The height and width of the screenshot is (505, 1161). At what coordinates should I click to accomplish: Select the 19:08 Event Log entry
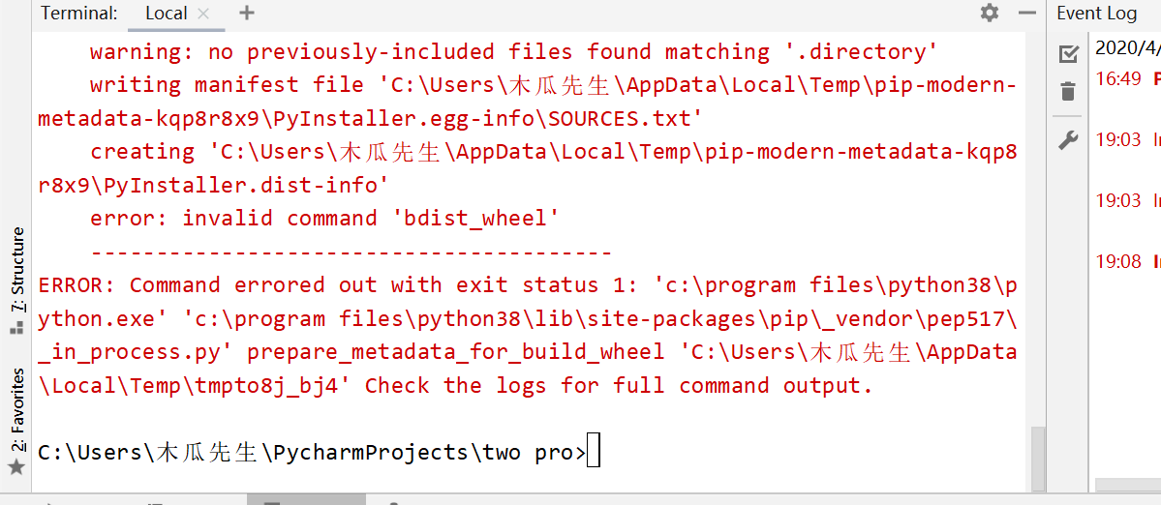1128,260
